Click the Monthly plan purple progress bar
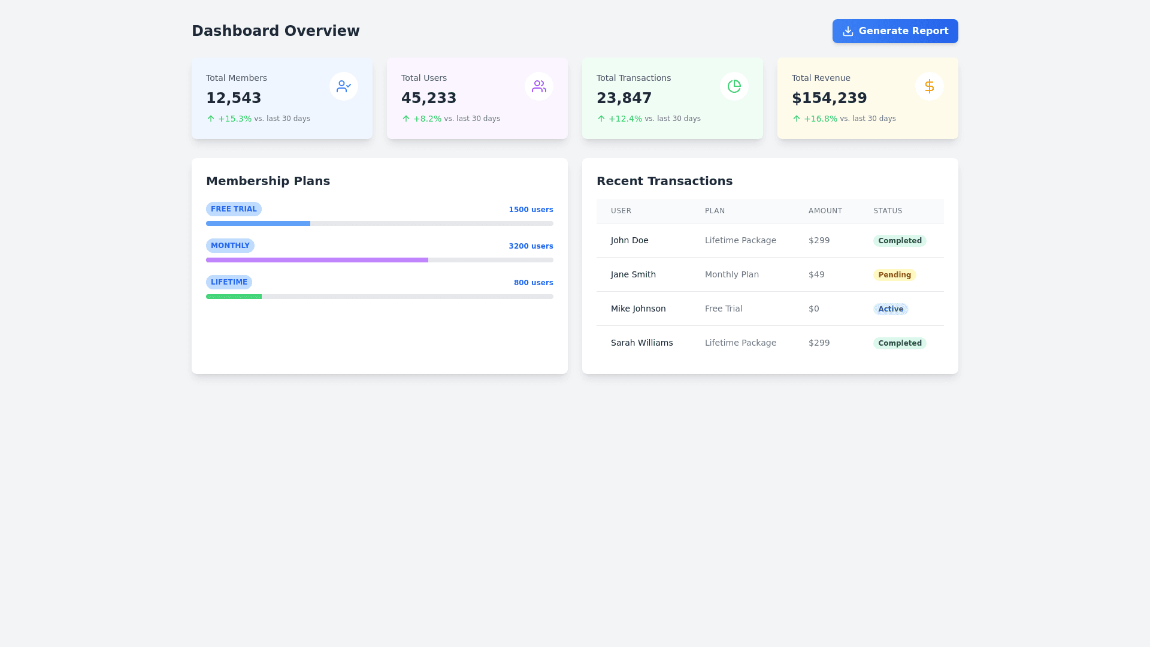The image size is (1150, 647). coord(317,260)
